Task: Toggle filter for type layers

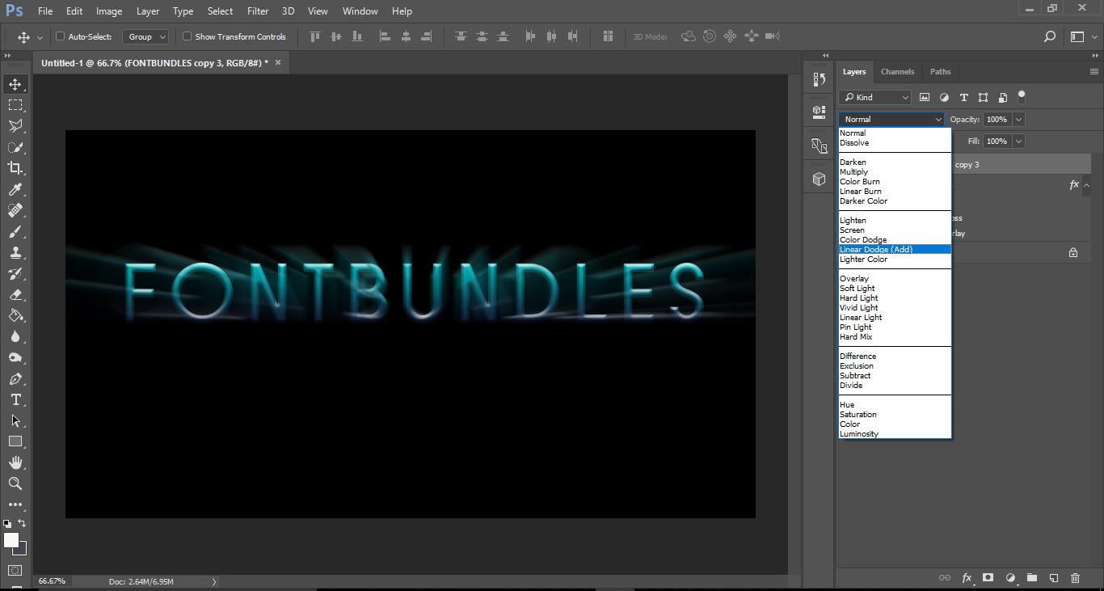Action: (x=963, y=97)
